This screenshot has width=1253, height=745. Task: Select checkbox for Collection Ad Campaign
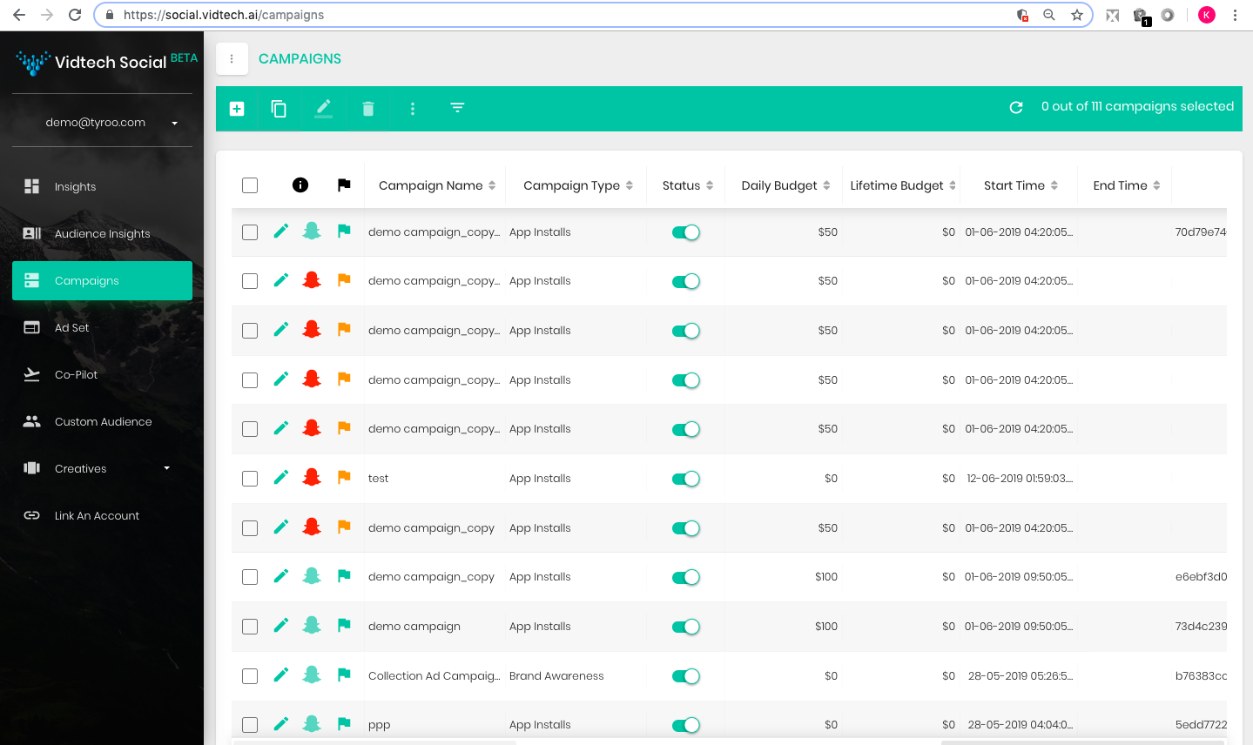tap(250, 676)
